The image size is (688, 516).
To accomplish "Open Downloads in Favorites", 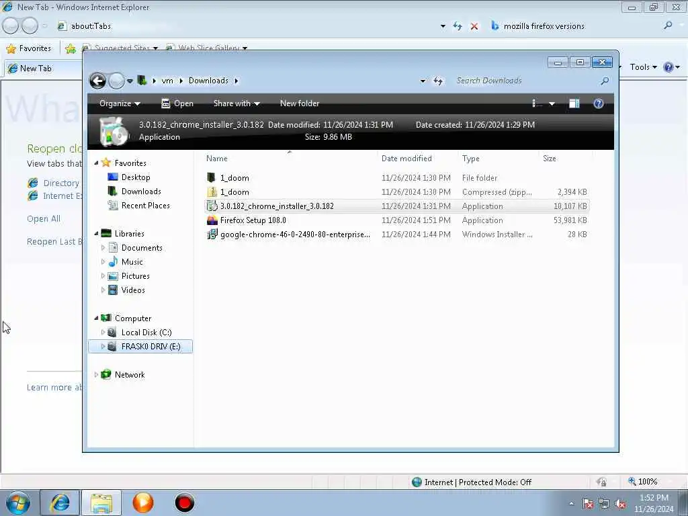I will click(141, 191).
